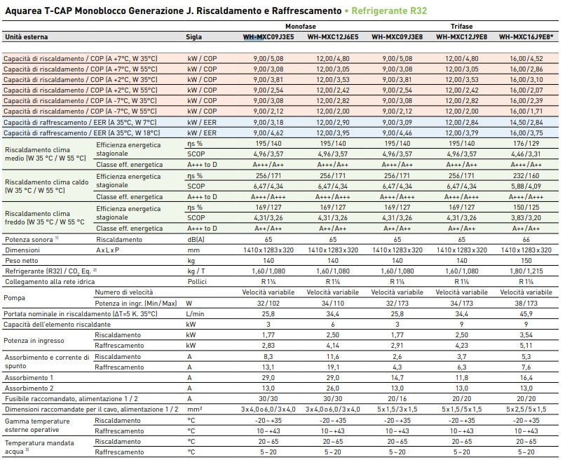Click the "Unità esterna" header label
The image size is (565, 460).
pyautogui.click(x=27, y=36)
